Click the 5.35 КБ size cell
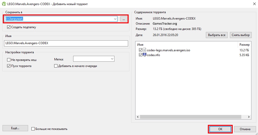 coord(244,55)
